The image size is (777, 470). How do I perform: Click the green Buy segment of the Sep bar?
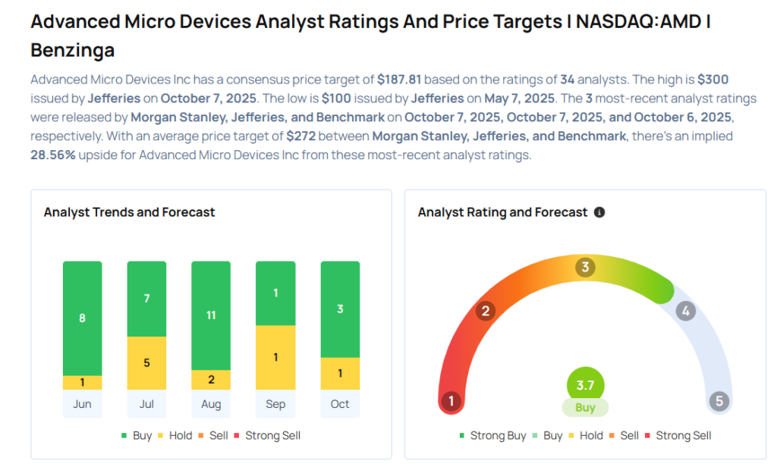point(275,293)
